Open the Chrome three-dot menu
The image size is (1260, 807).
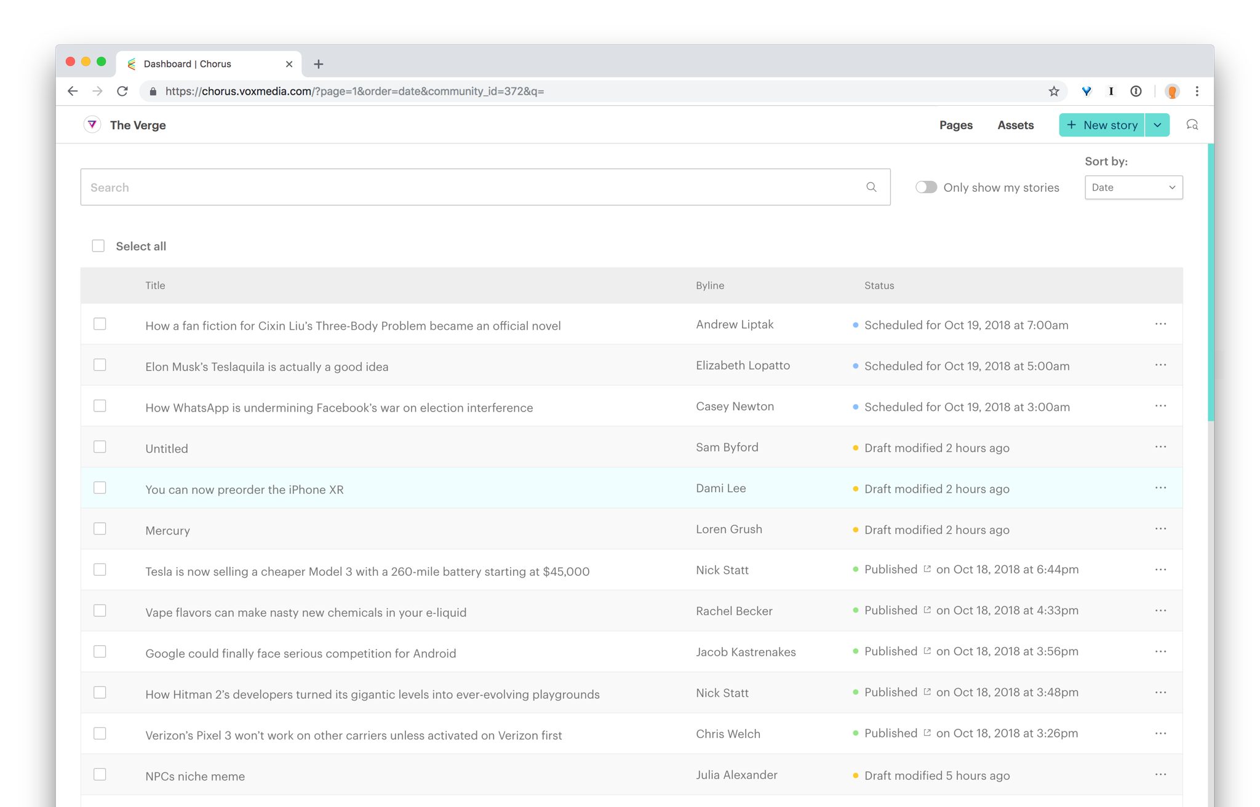tap(1197, 91)
